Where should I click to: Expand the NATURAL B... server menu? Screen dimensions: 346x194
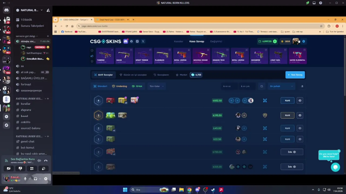coord(42,10)
